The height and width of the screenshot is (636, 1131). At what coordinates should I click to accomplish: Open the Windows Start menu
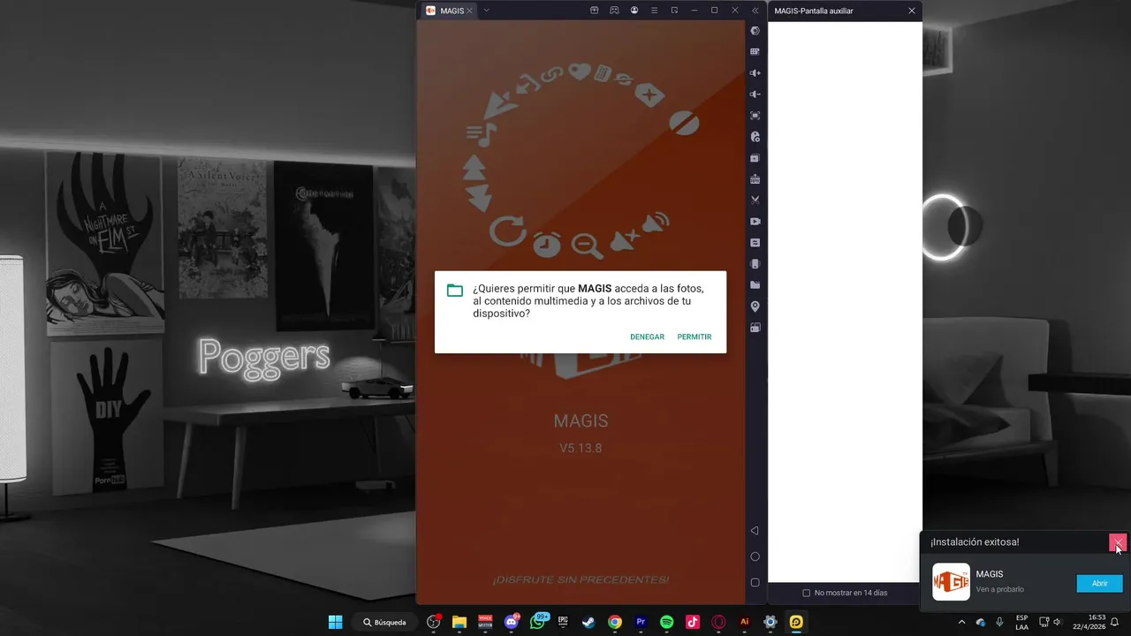click(x=336, y=622)
